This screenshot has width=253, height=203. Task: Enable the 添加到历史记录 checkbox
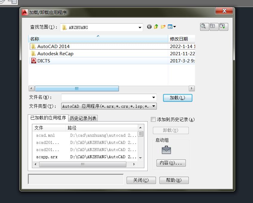click(x=153, y=119)
